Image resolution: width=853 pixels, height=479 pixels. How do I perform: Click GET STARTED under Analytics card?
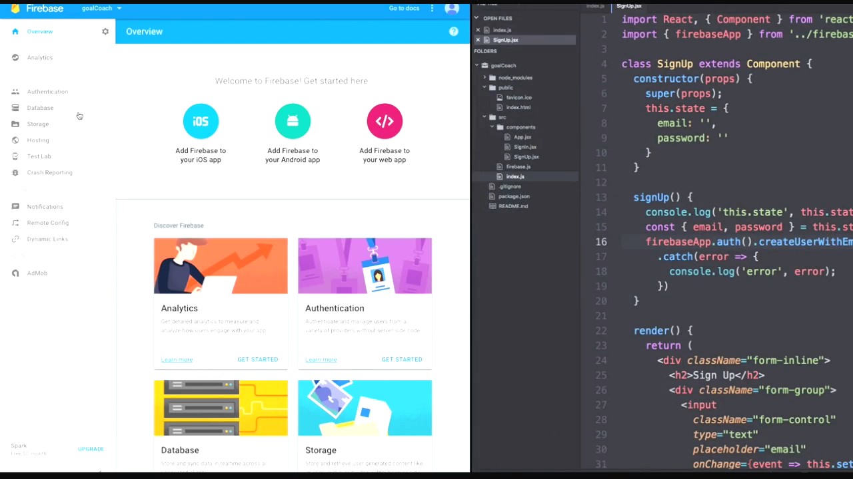point(257,359)
